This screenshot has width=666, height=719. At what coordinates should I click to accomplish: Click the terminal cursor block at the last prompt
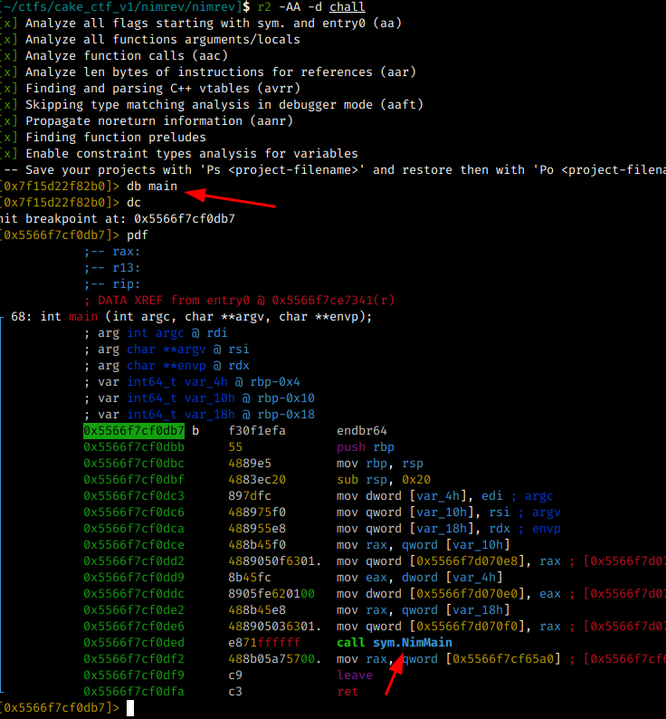click(x=131, y=707)
